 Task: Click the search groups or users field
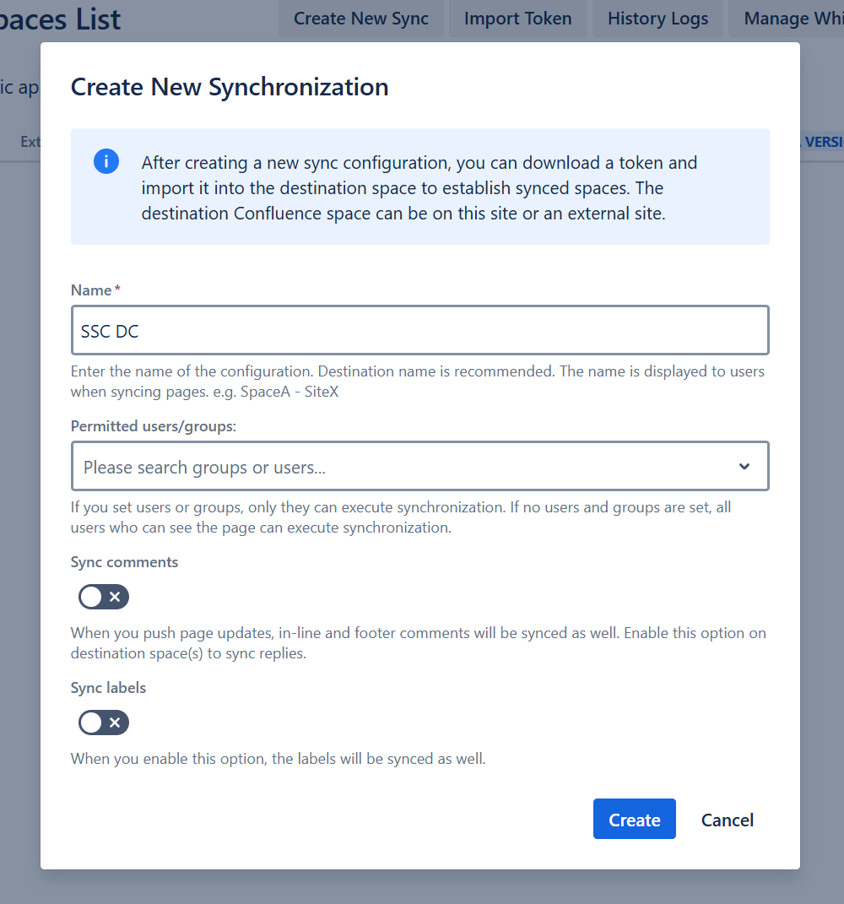pyautogui.click(x=405, y=467)
